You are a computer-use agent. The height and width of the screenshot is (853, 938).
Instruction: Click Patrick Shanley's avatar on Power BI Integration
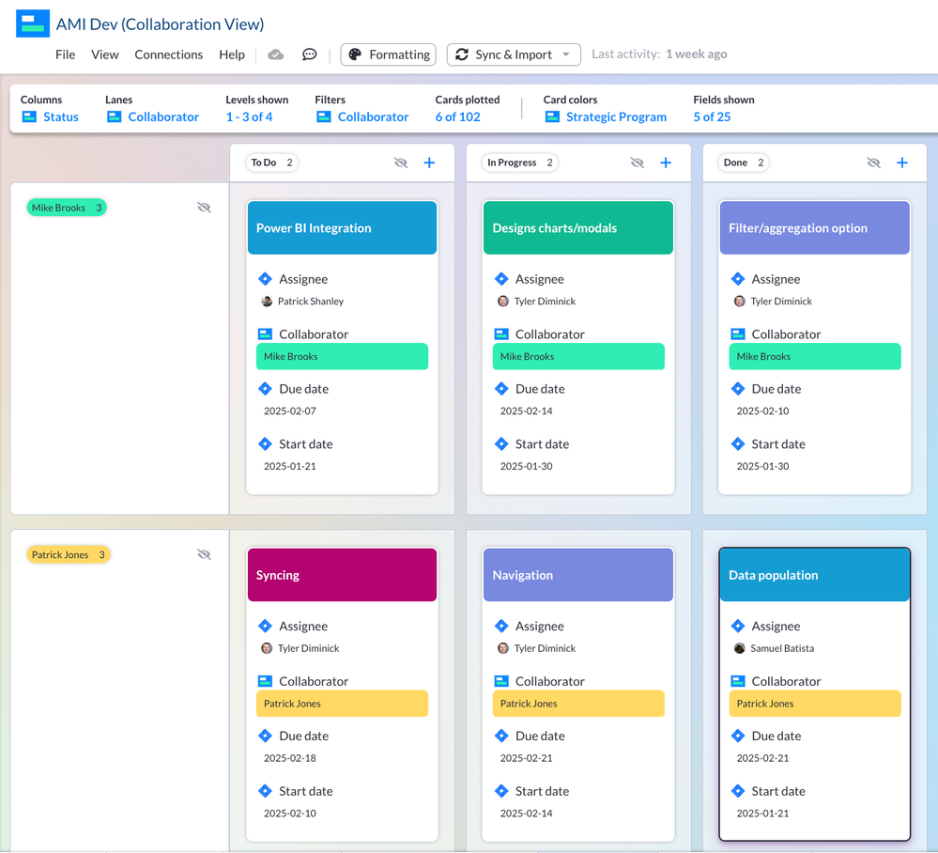(265, 302)
